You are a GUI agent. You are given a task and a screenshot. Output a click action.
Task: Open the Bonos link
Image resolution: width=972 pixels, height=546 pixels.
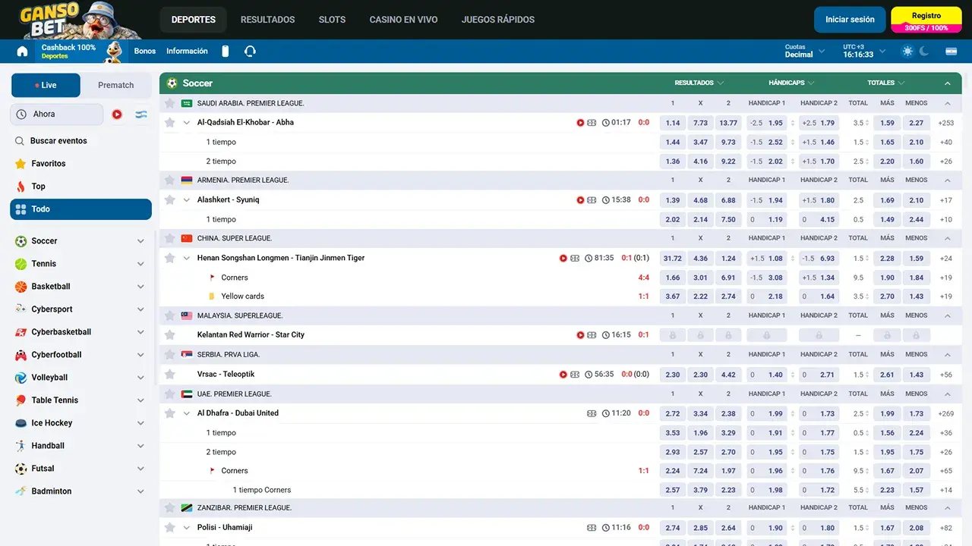[x=145, y=52]
